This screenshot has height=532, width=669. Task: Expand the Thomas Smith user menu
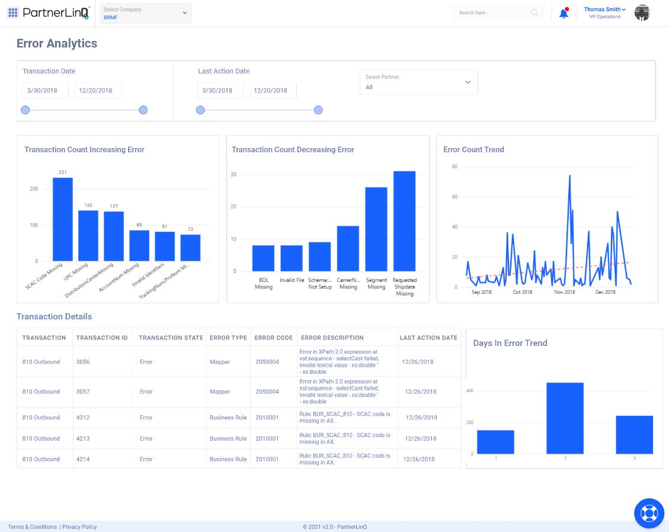pyautogui.click(x=604, y=9)
